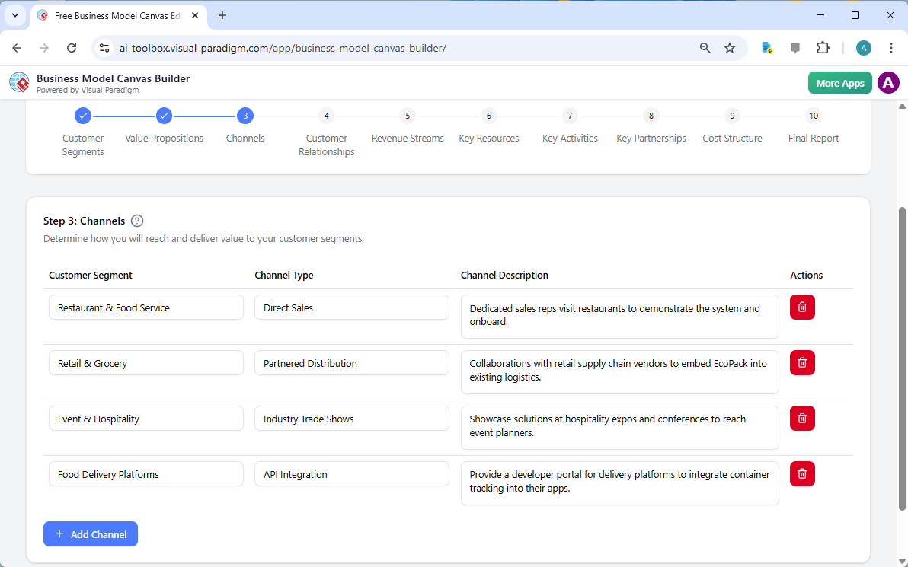Delete the Retail & Grocery channel row
The width and height of the screenshot is (908, 567).
(x=801, y=362)
